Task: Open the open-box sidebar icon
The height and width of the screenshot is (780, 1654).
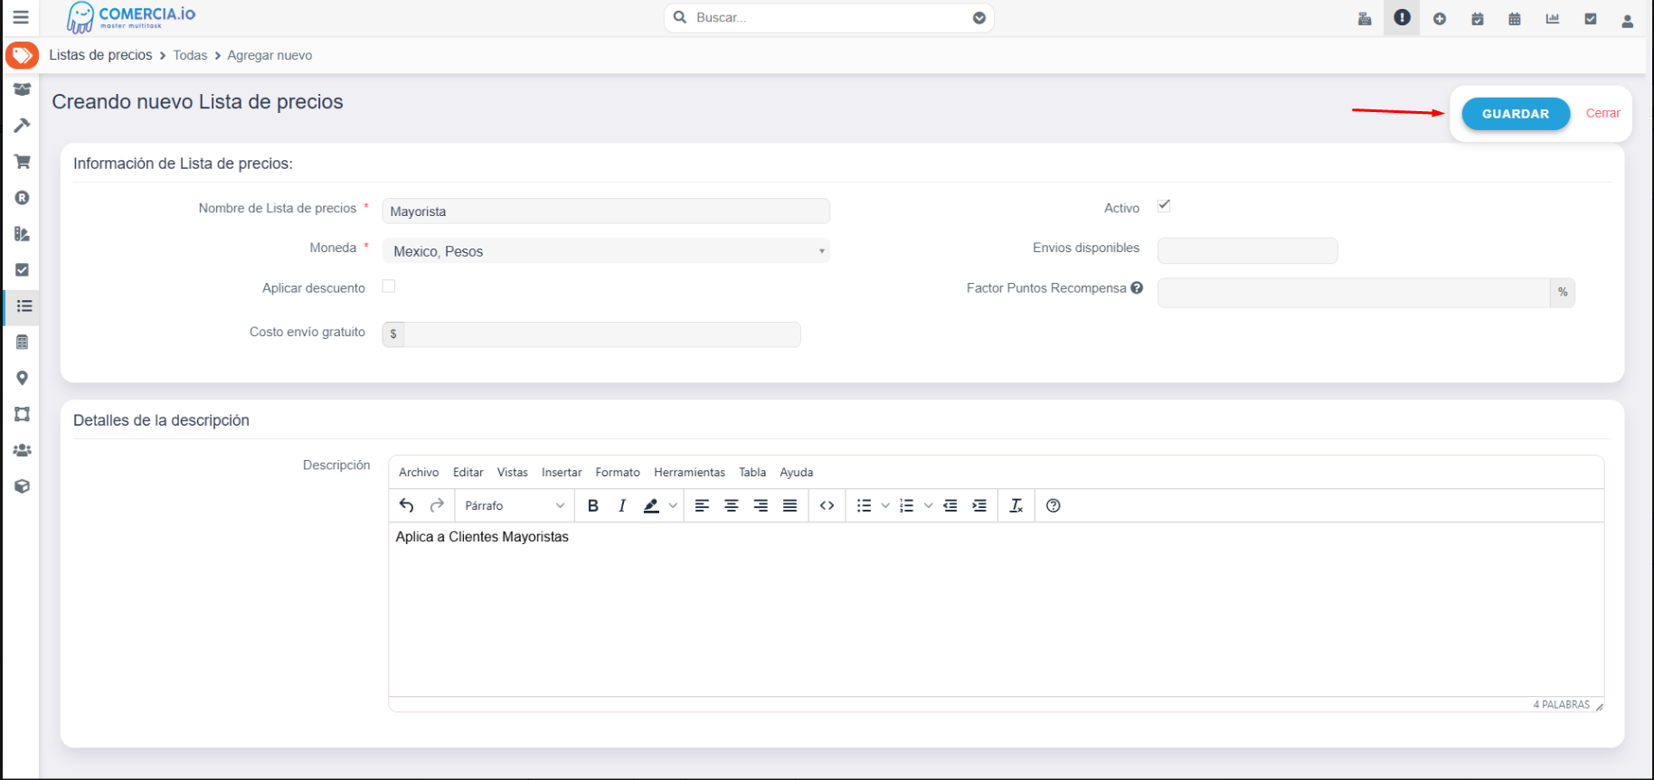Action: (23, 89)
